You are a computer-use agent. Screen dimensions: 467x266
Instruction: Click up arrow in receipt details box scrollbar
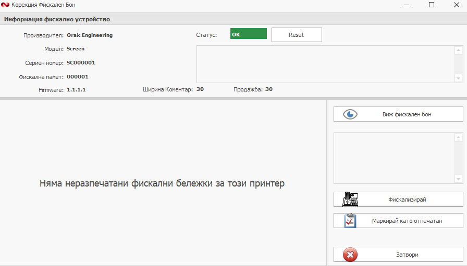[x=459, y=138]
